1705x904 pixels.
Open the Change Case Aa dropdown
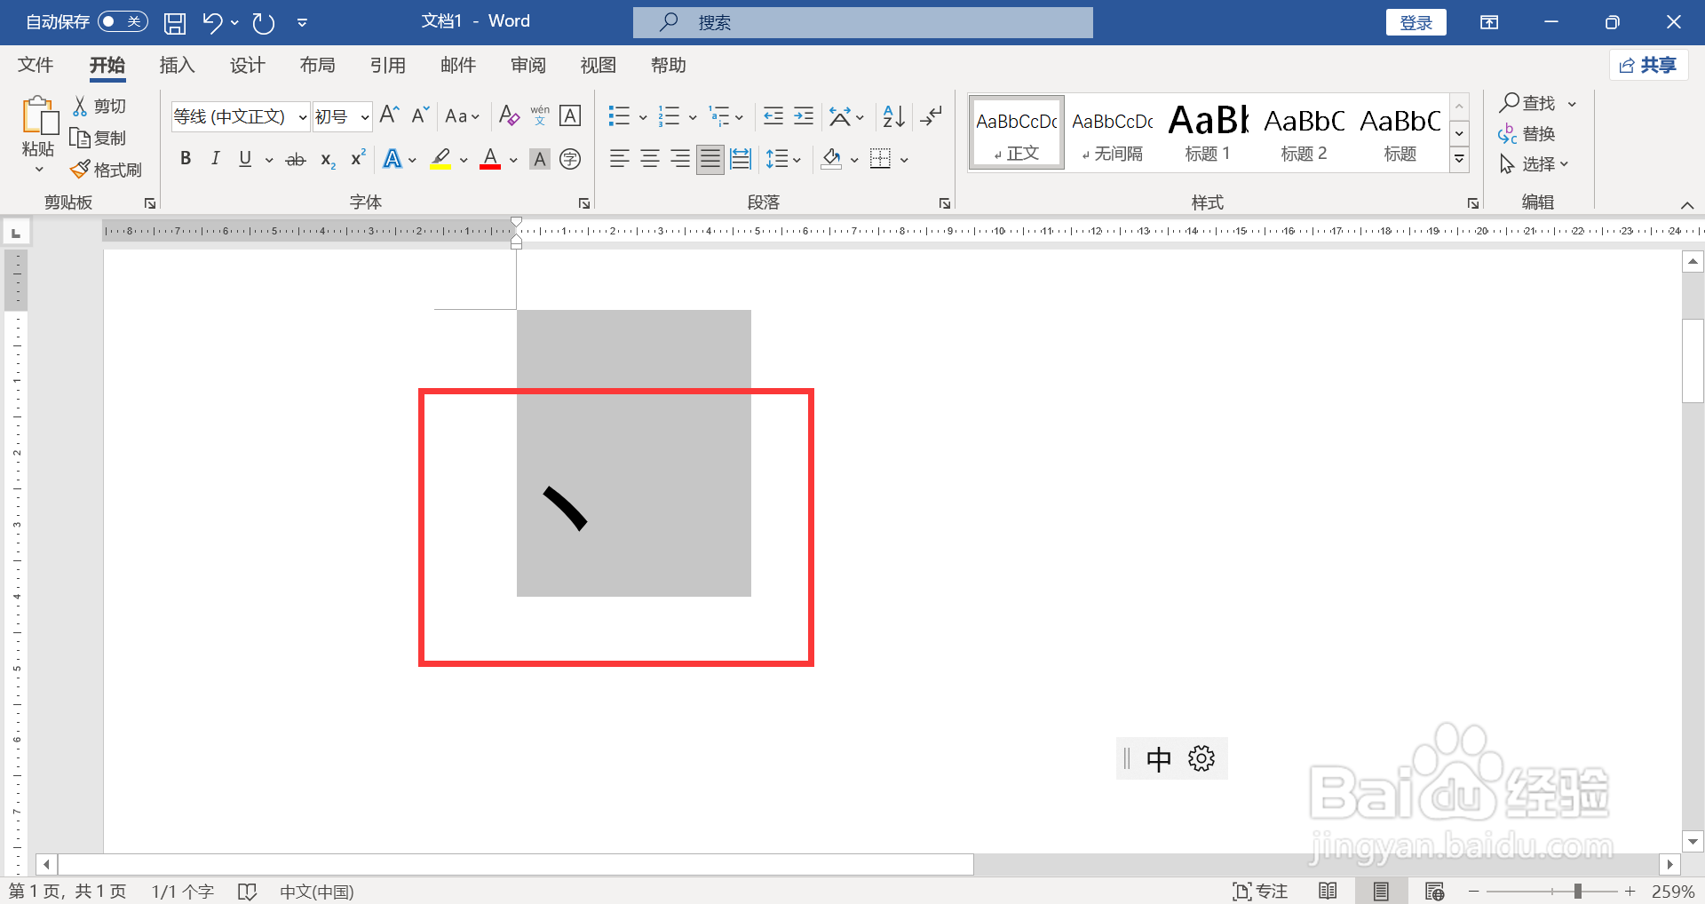pos(463,115)
